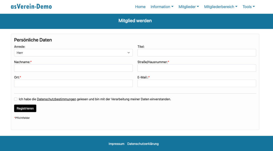
Task: Select the Straße/Hausnummer input field
Action: pyautogui.click(x=196, y=68)
